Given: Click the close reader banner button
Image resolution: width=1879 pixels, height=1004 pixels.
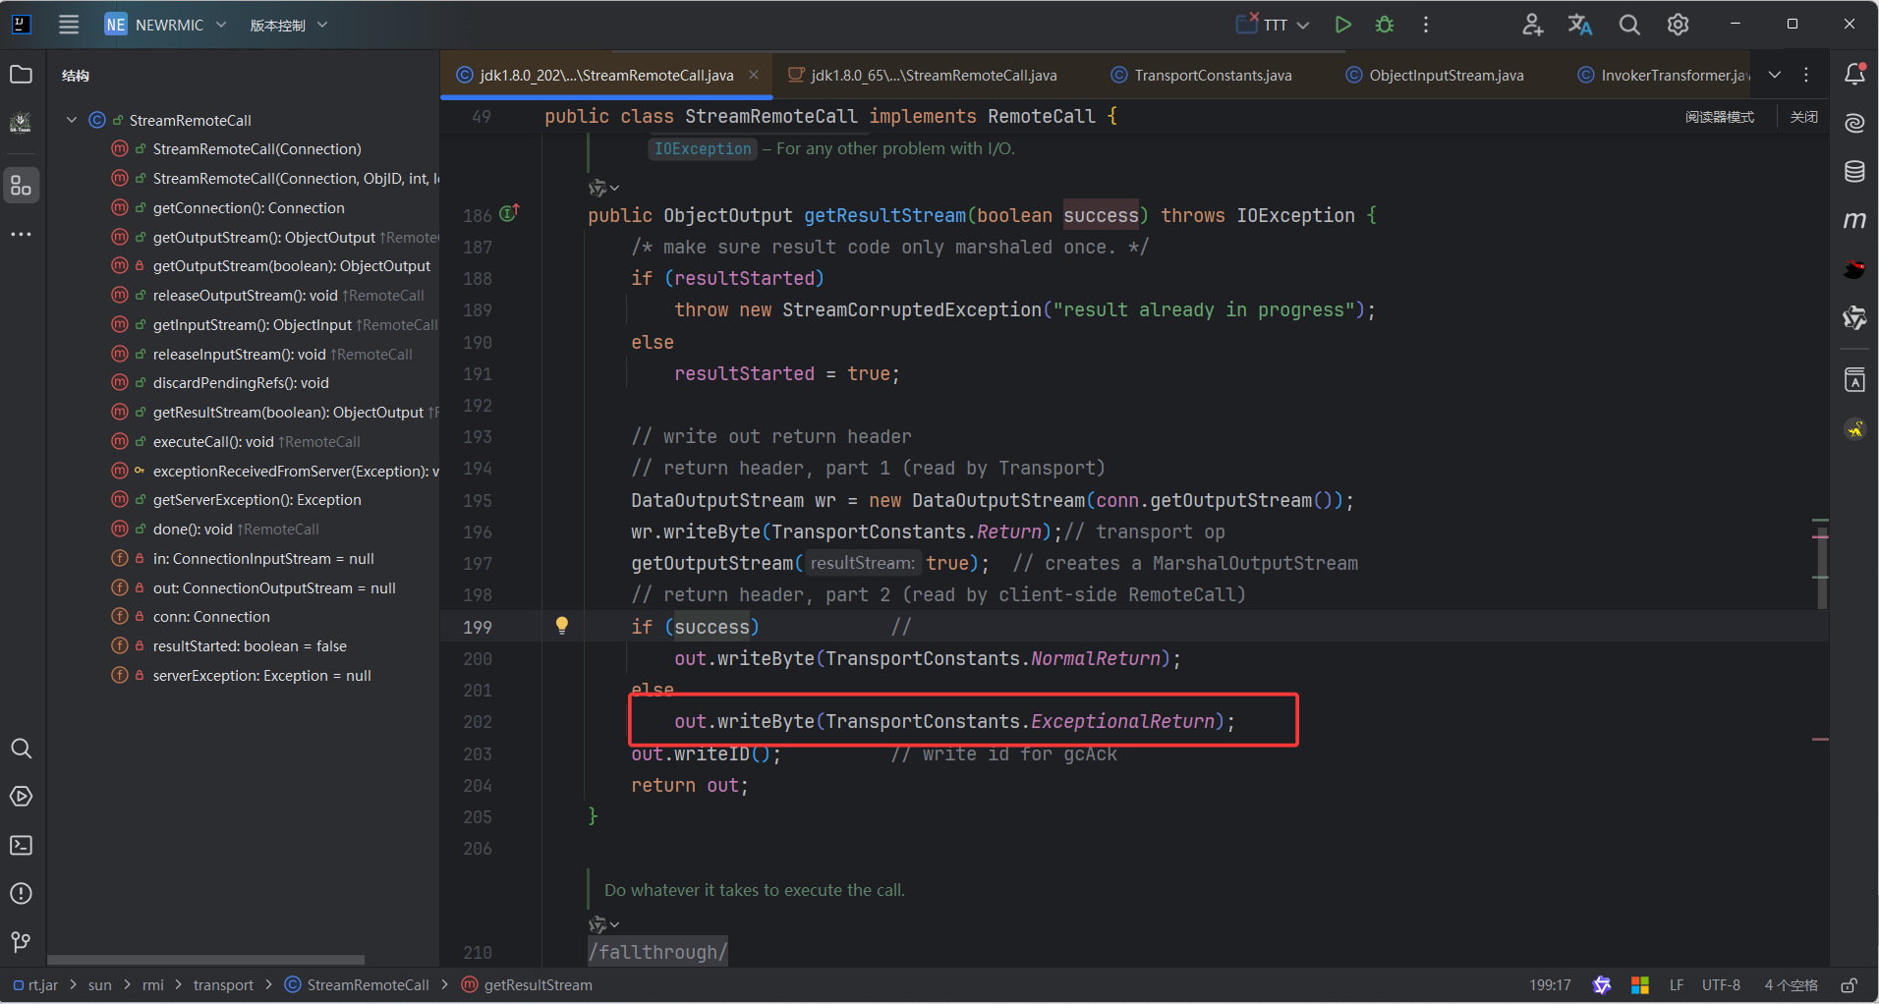Looking at the screenshot, I should (1804, 117).
